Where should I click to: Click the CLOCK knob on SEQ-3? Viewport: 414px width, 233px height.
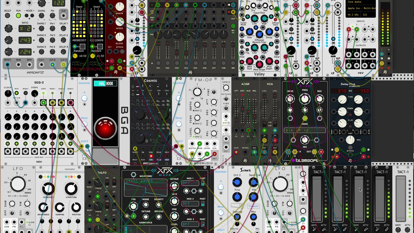click(x=8, y=94)
